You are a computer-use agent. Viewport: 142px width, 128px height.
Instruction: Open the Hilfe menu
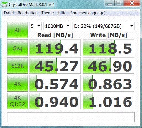62,13
